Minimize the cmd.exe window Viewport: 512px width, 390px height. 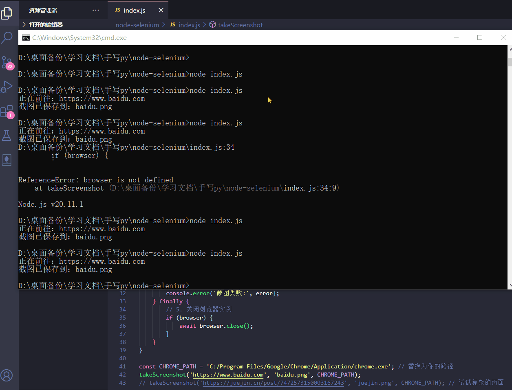coord(456,37)
